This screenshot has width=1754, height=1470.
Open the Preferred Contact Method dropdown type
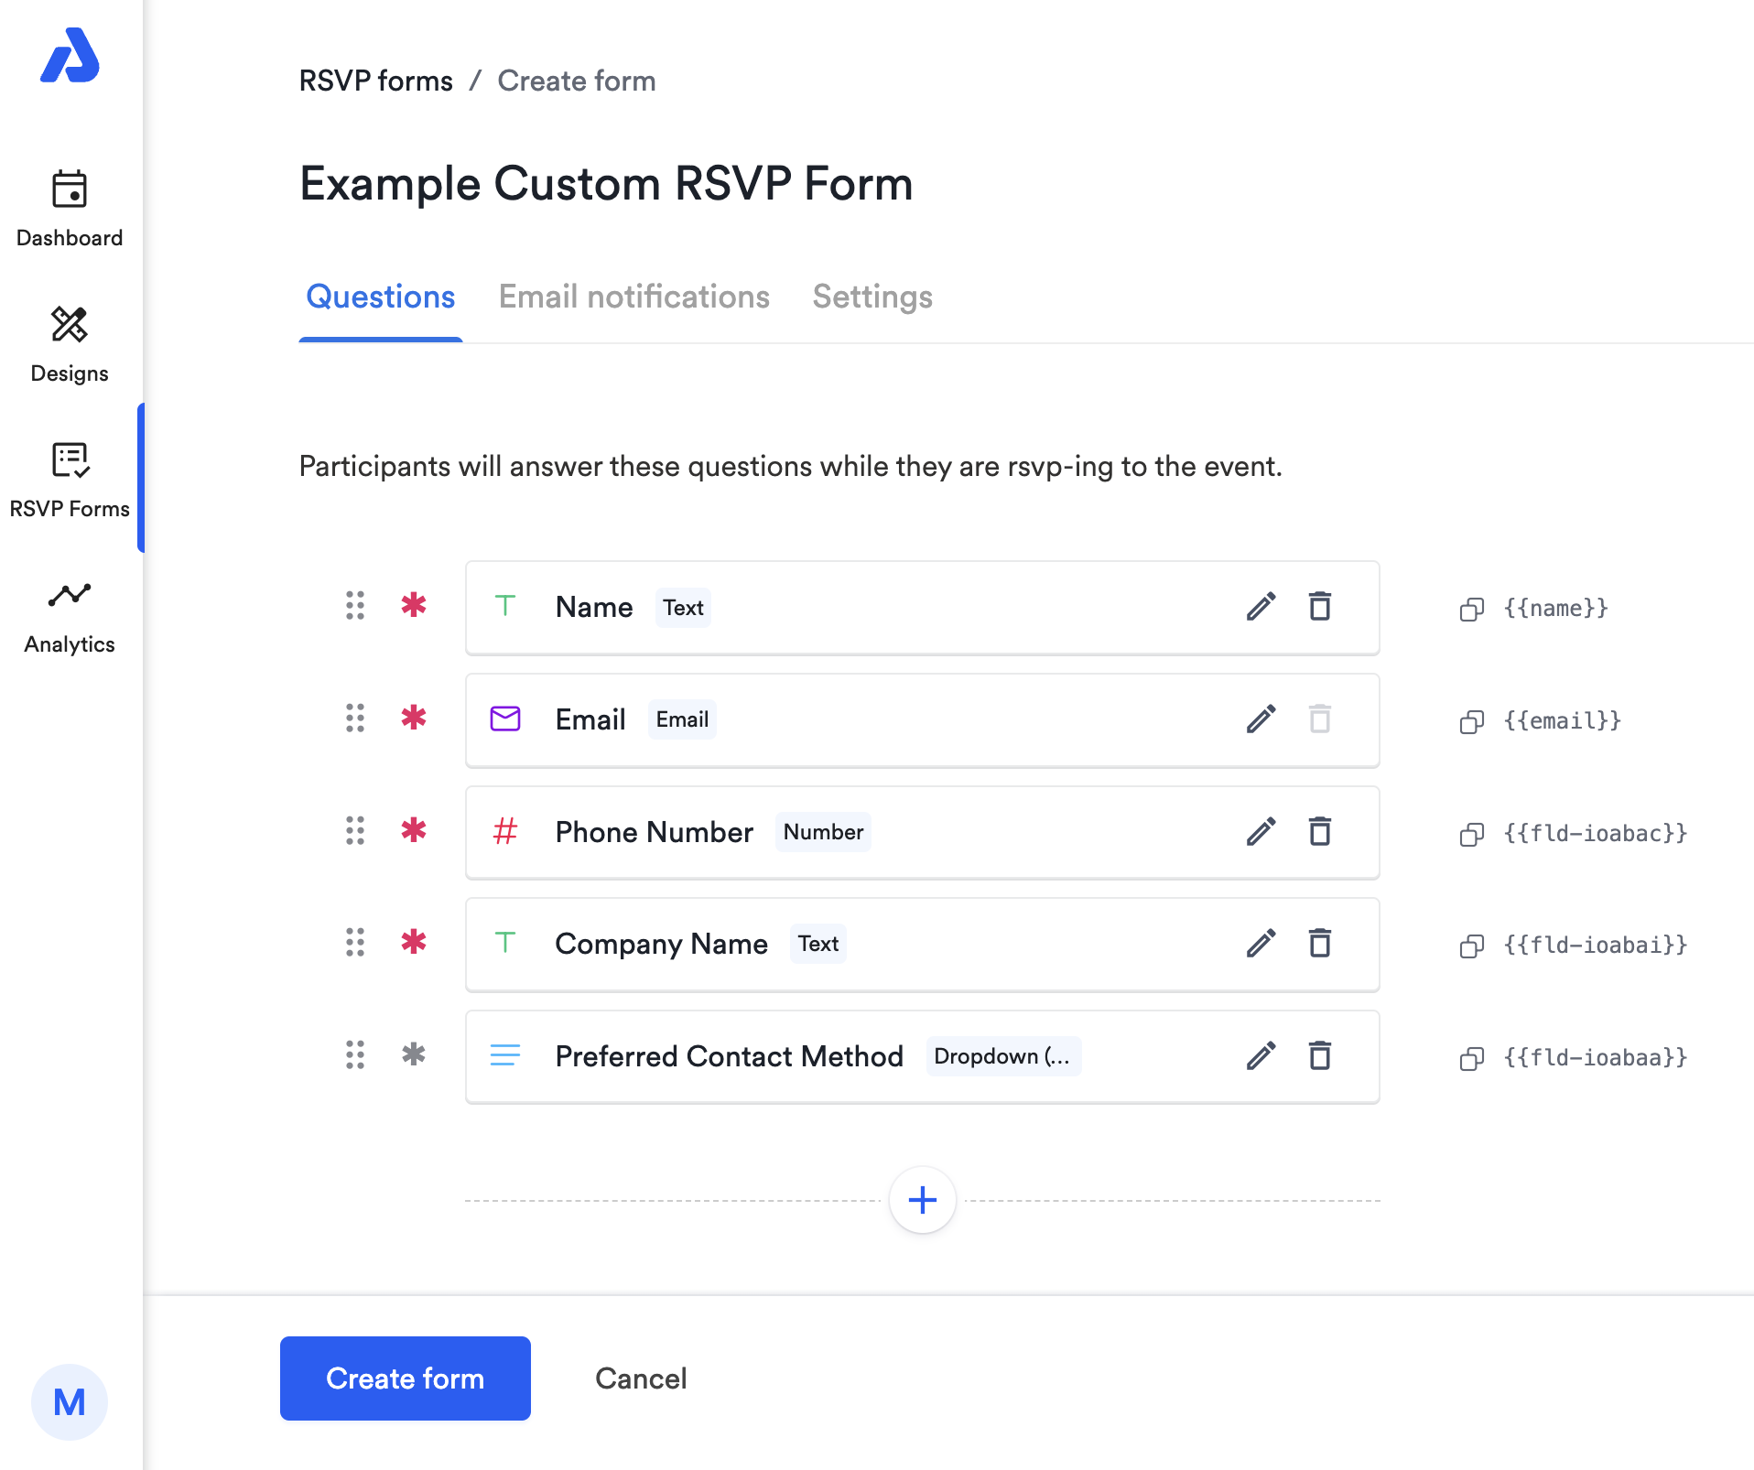pyautogui.click(x=1003, y=1056)
